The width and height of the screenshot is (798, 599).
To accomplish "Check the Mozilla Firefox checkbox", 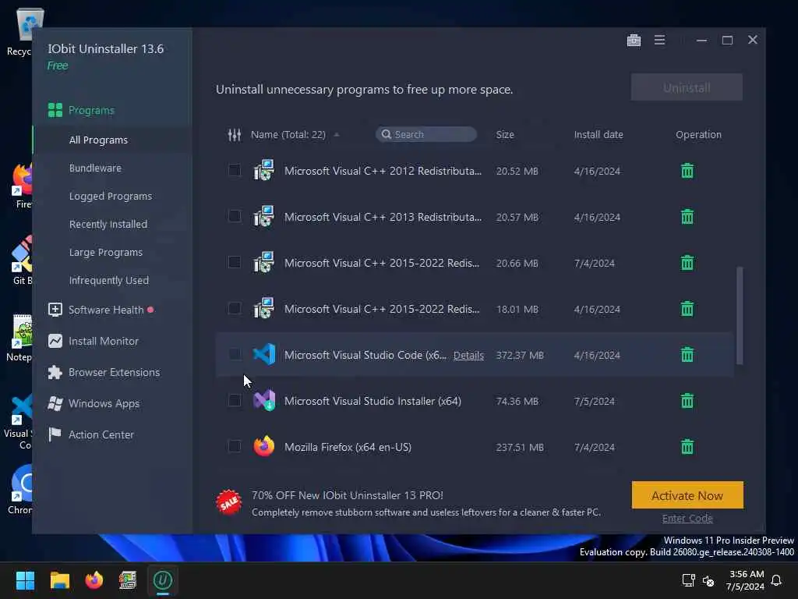I will [235, 446].
